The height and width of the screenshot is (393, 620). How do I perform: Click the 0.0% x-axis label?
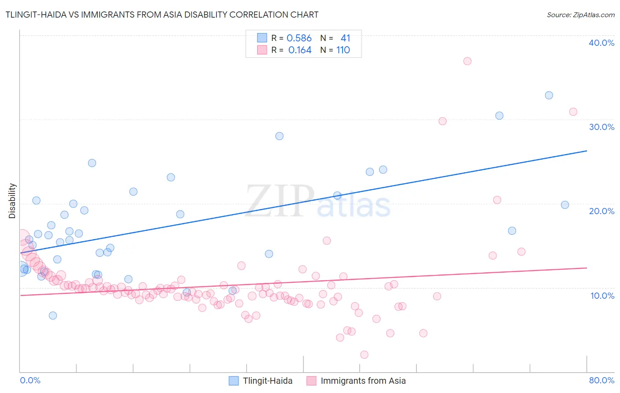(30, 380)
